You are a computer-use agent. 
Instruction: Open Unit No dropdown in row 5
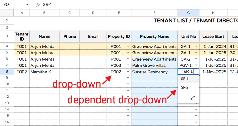[196, 53]
